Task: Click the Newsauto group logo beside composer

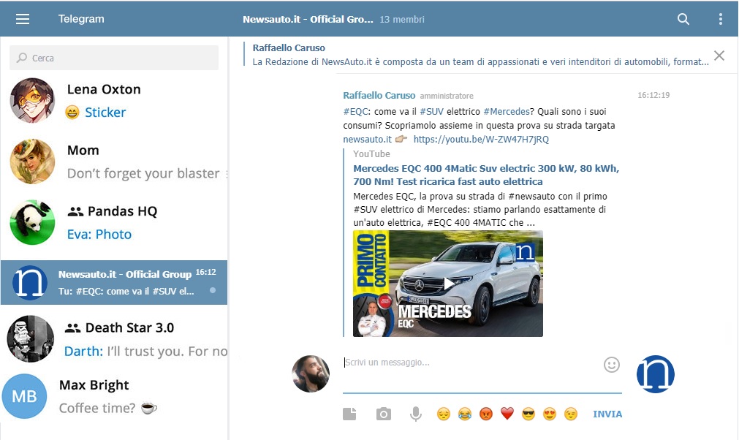Action: pos(656,373)
